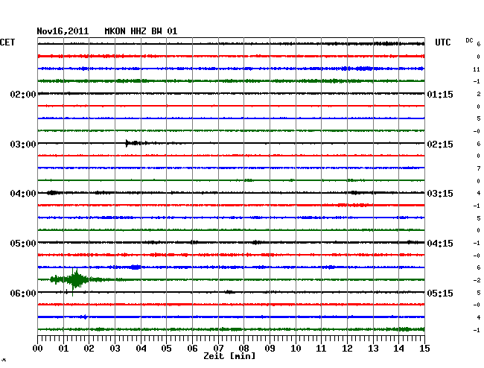Click minute 10 on the time axis

[x=296, y=349]
